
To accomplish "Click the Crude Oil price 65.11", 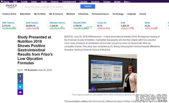I will pyautogui.click(x=100, y=26).
